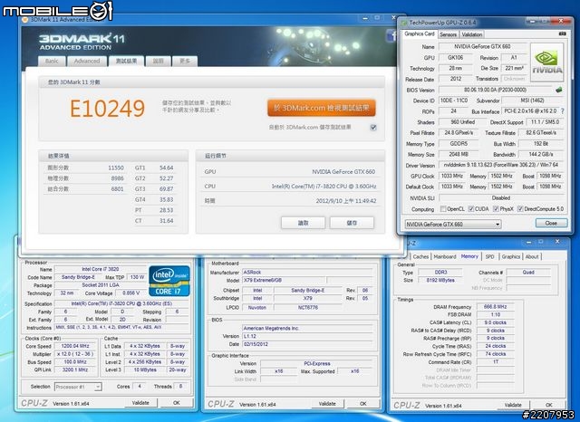Open the NVIDIA GeForce GTX 660 GPU dropdown

pos(453,225)
